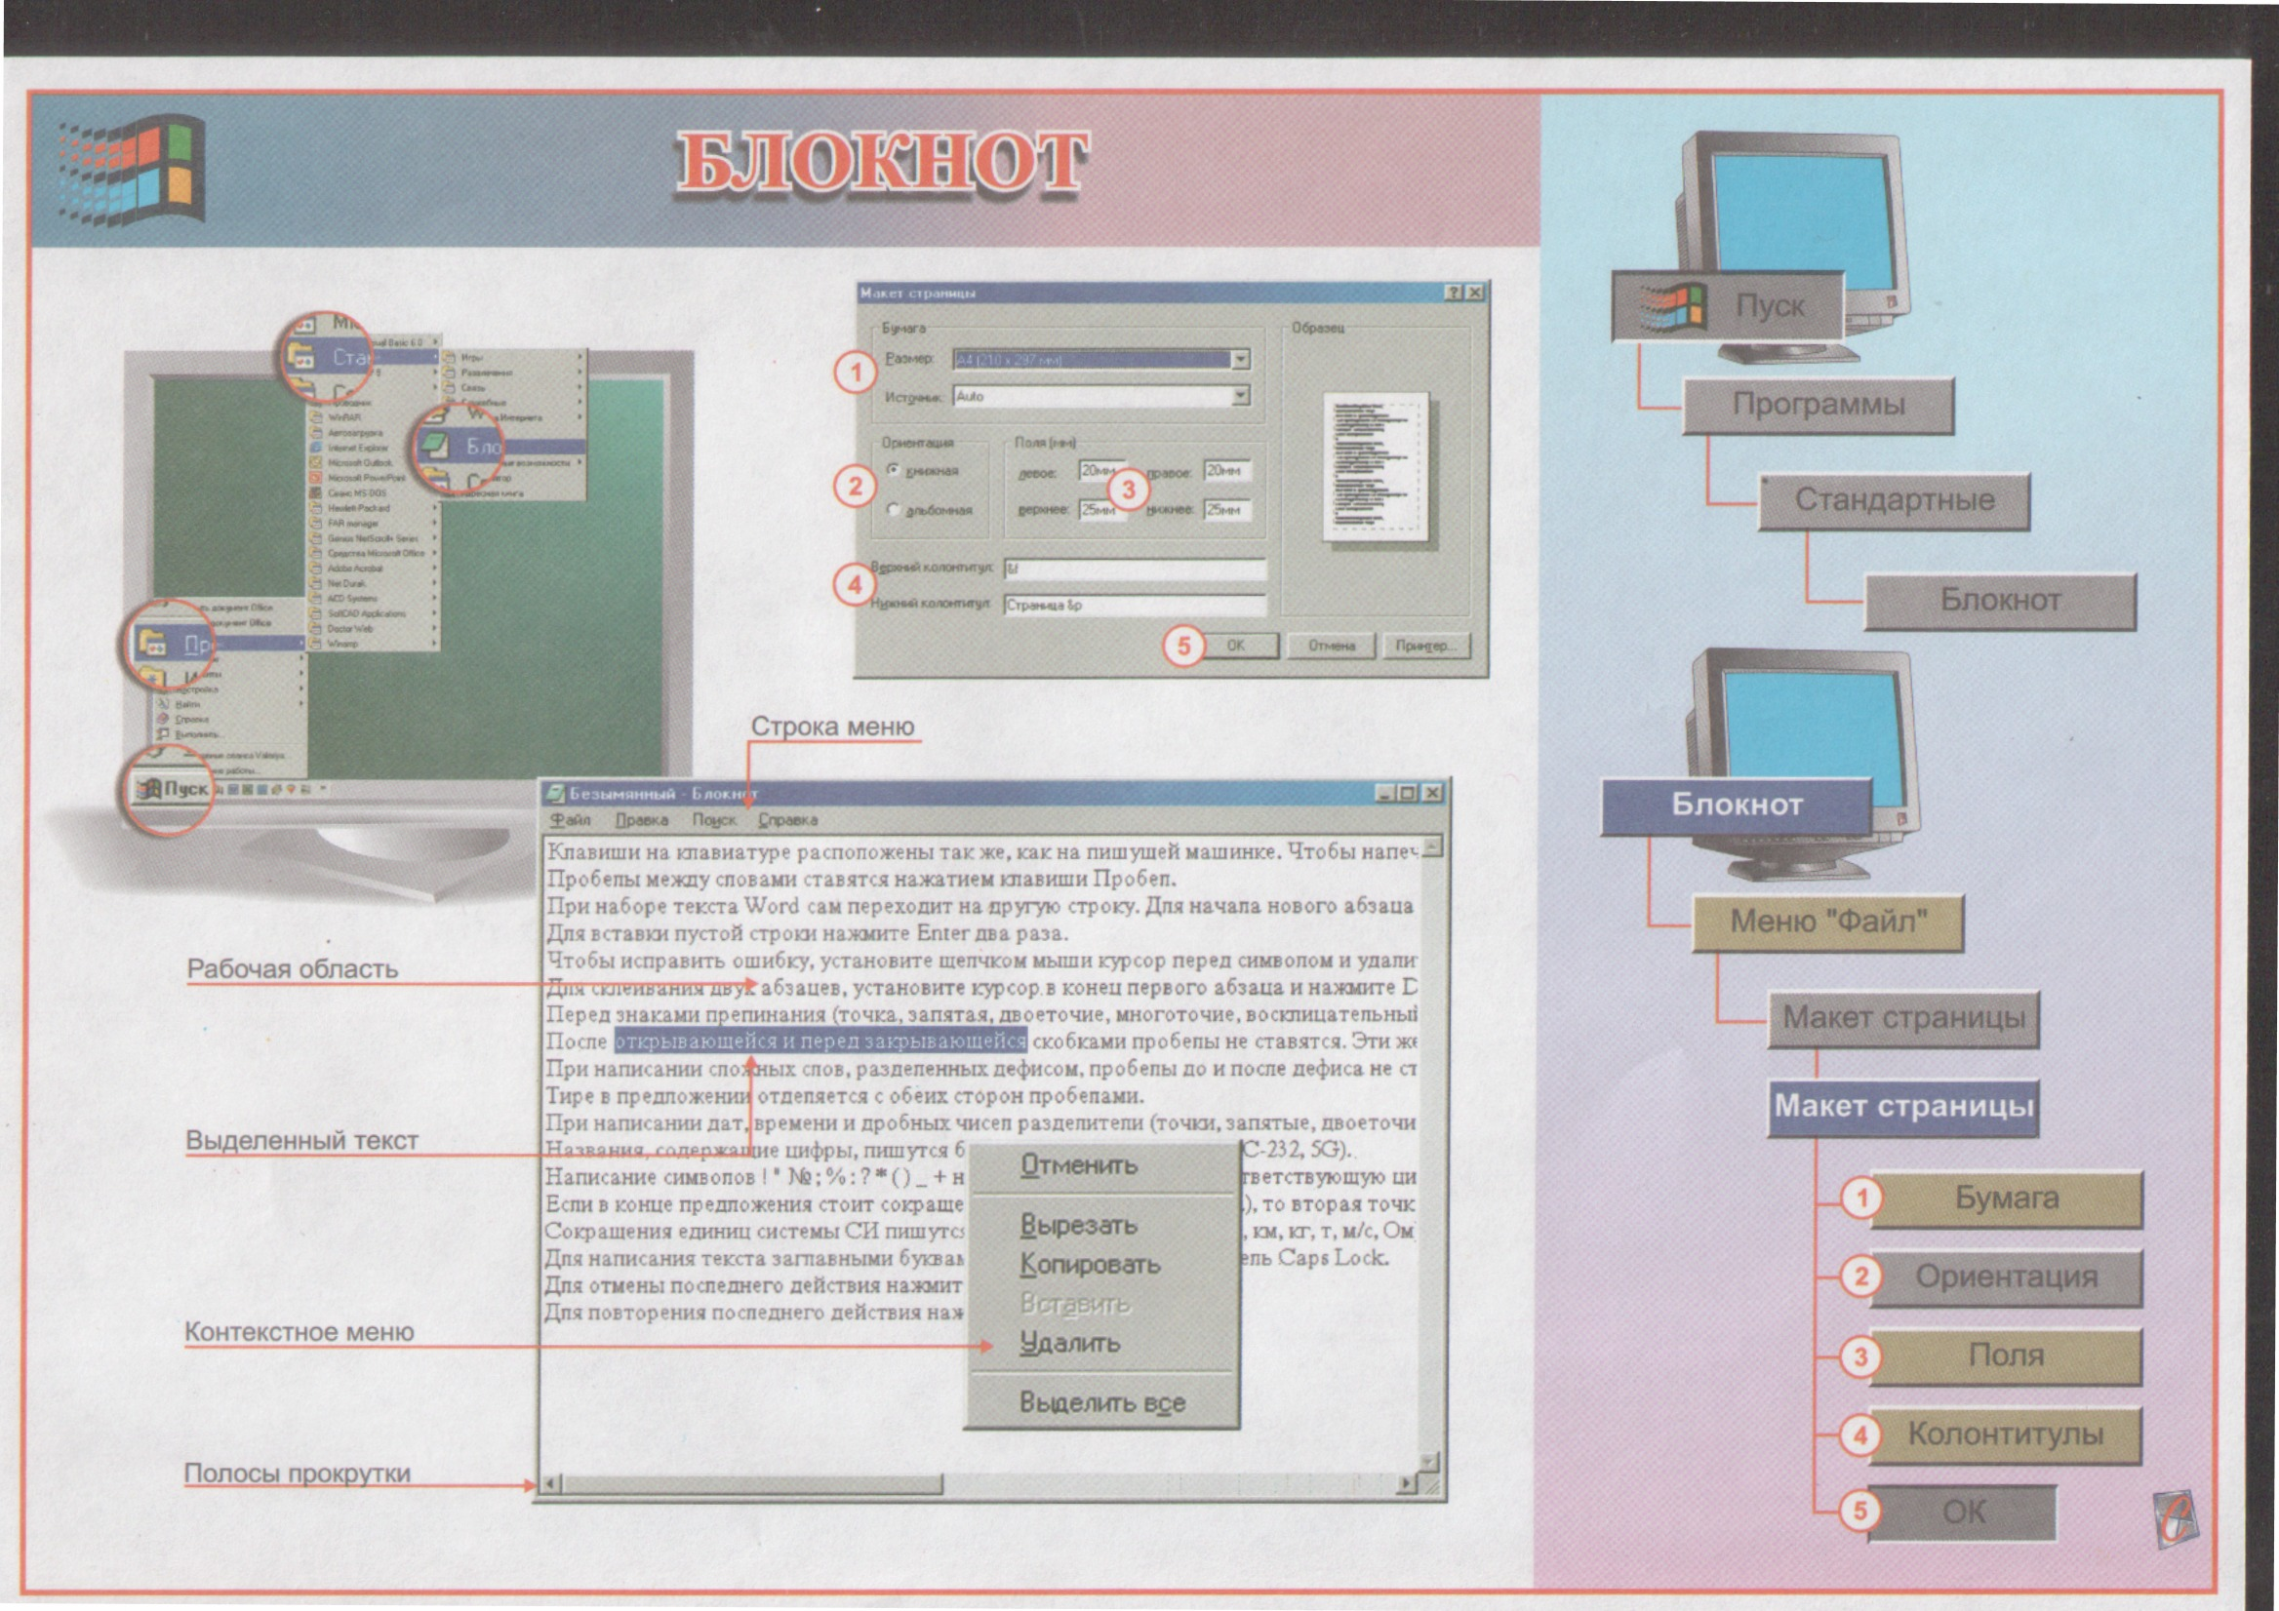This screenshot has width=2279, height=1611.
Task: Click Выполнить run icon in Start menu
Action: pyautogui.click(x=163, y=734)
